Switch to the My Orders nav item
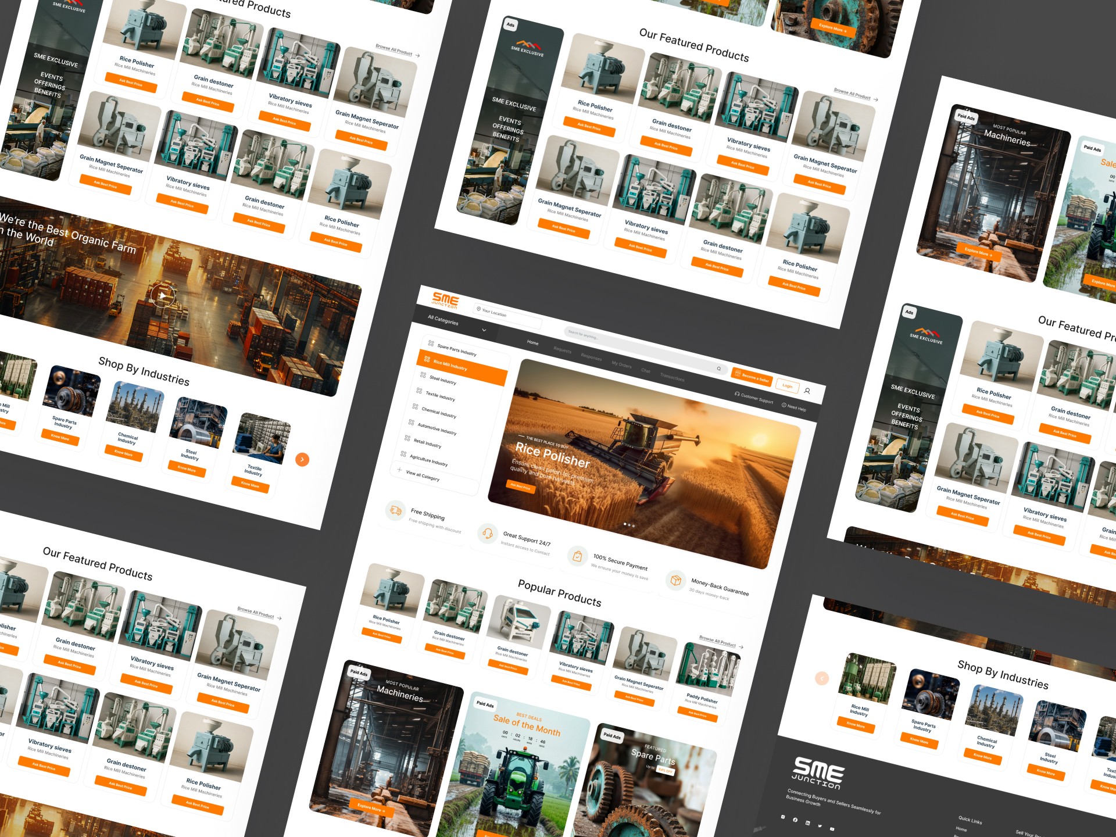Viewport: 1116px width, 837px height. 621,364
